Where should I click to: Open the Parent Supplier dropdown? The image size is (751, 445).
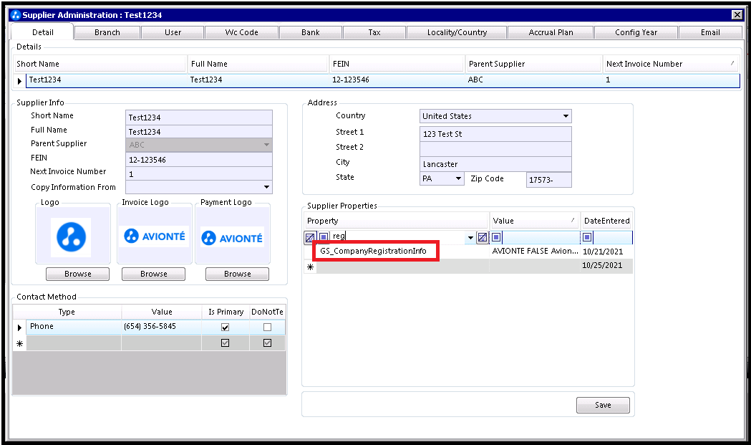tap(267, 144)
